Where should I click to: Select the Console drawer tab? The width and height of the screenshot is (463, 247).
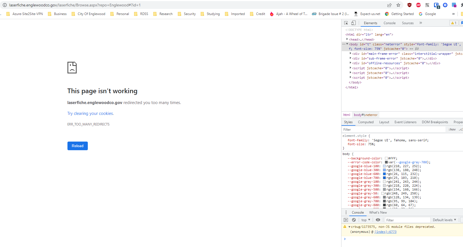point(358,213)
